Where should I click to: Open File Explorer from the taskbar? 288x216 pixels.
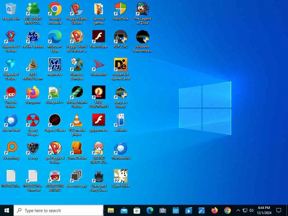(x=111, y=210)
